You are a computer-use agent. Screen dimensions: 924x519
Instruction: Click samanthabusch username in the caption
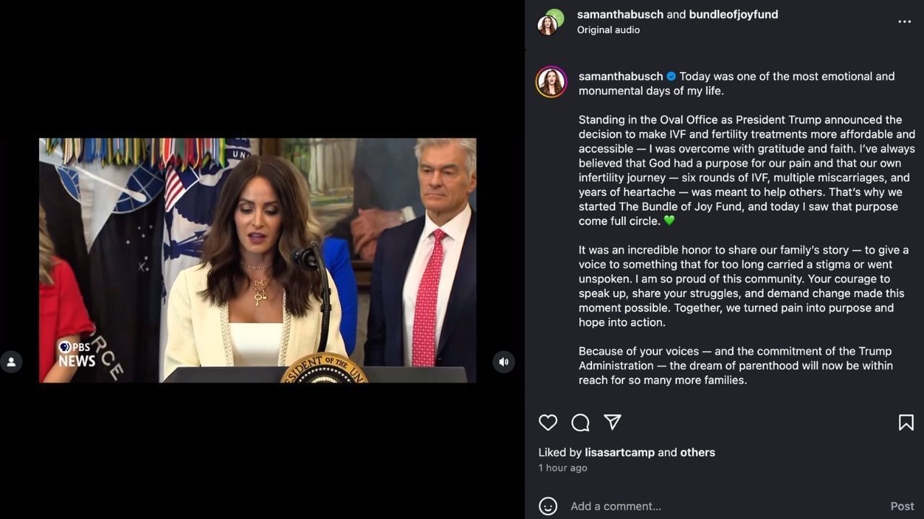(621, 76)
